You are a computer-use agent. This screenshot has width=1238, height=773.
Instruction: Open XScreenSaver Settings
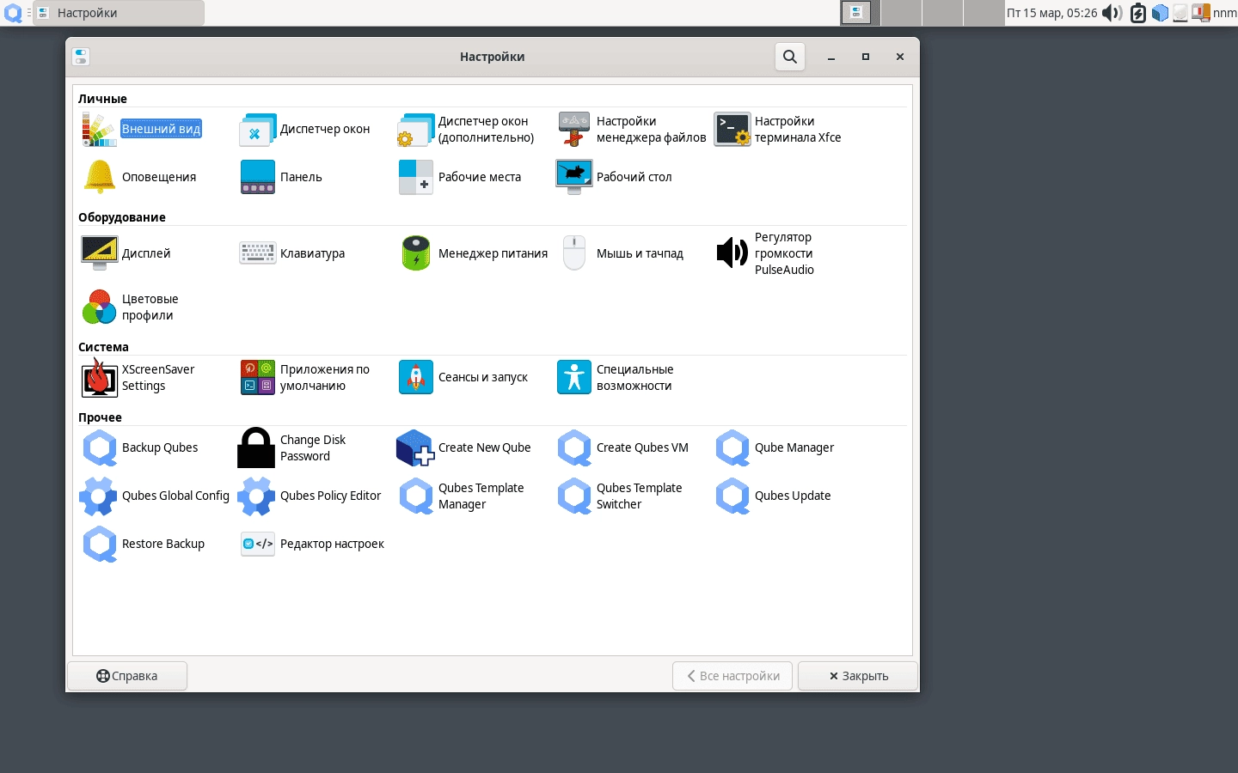(x=138, y=378)
